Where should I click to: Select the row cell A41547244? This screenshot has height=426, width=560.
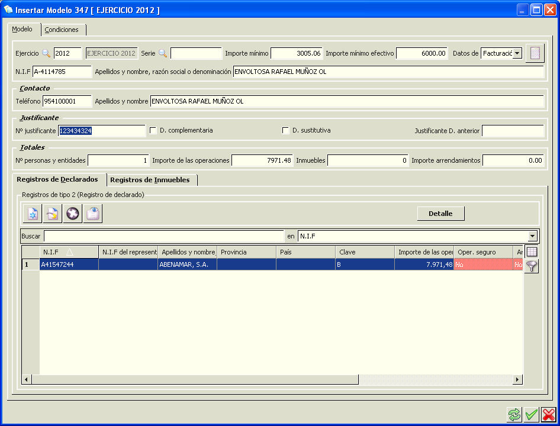tap(69, 264)
